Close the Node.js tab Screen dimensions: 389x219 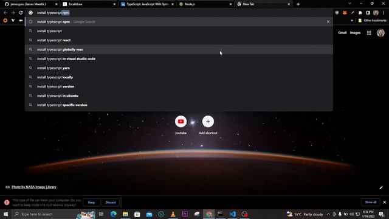point(230,4)
